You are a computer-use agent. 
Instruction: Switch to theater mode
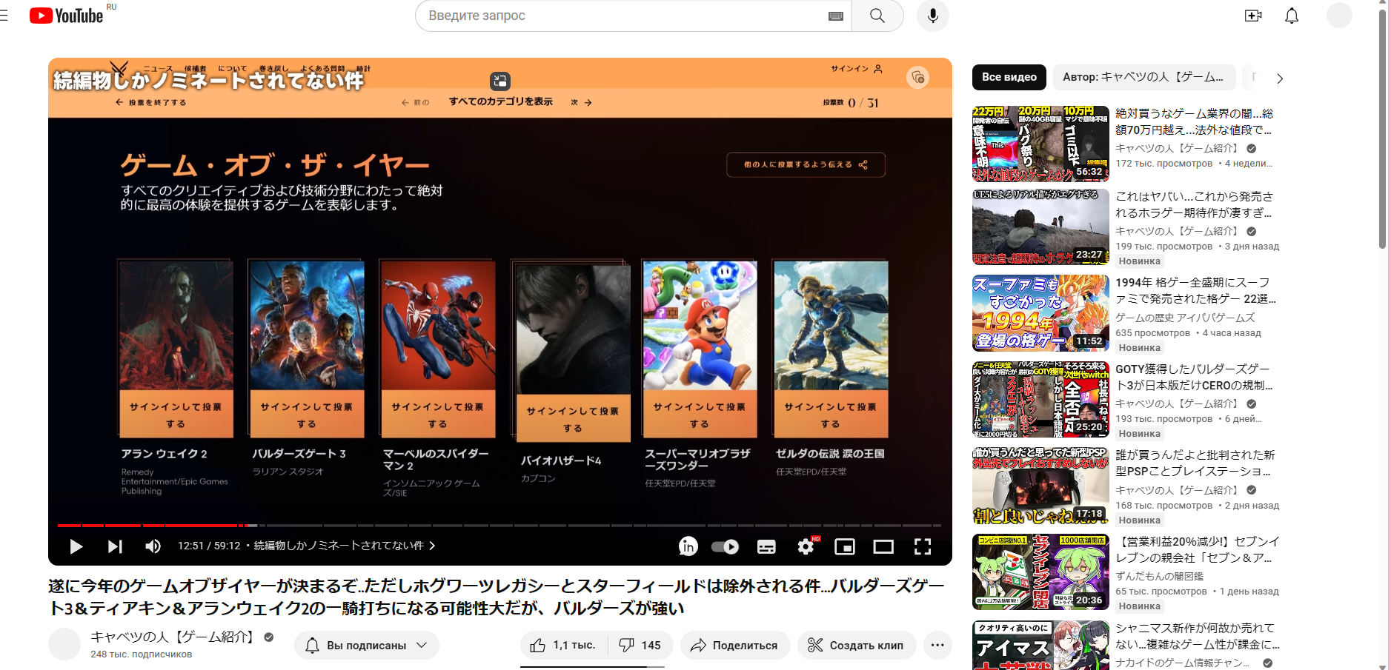tap(883, 547)
